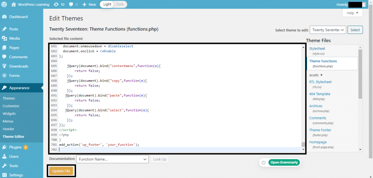The height and width of the screenshot is (178, 373).
Task: Open the Function Name documentation dropdown
Action: coord(112,159)
